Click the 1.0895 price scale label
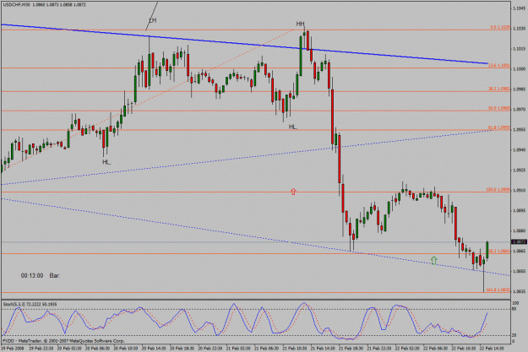 pos(519,210)
